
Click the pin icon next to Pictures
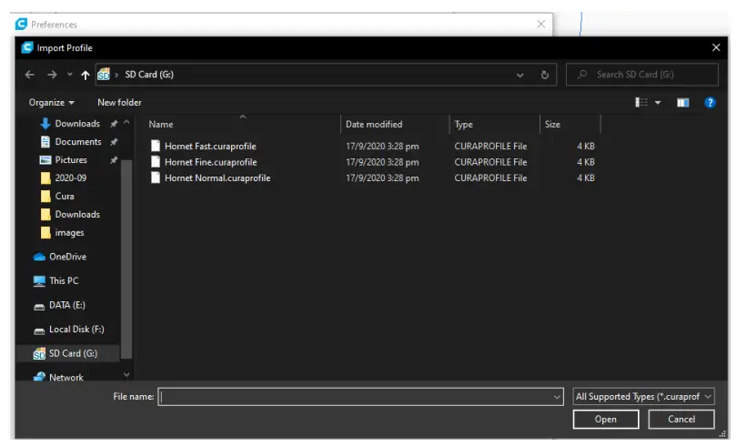114,160
